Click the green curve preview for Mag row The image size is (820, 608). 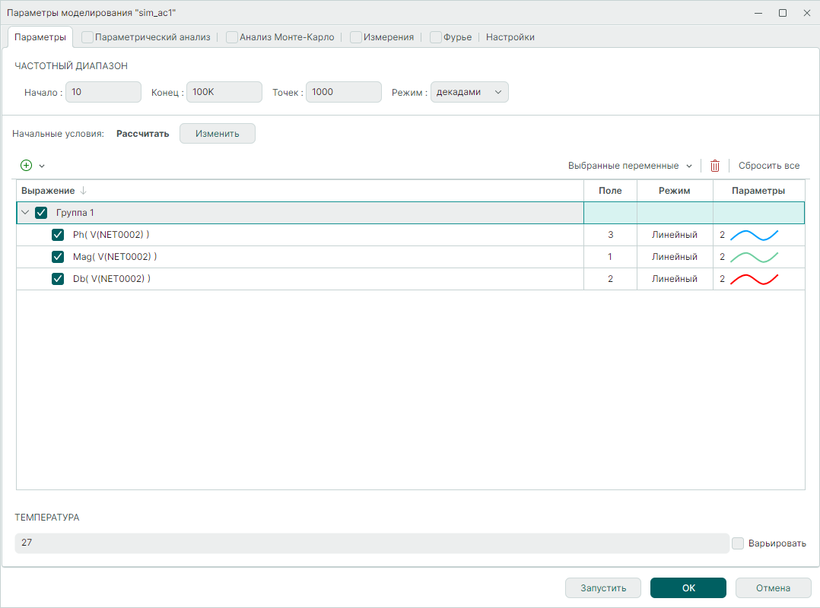coord(754,257)
